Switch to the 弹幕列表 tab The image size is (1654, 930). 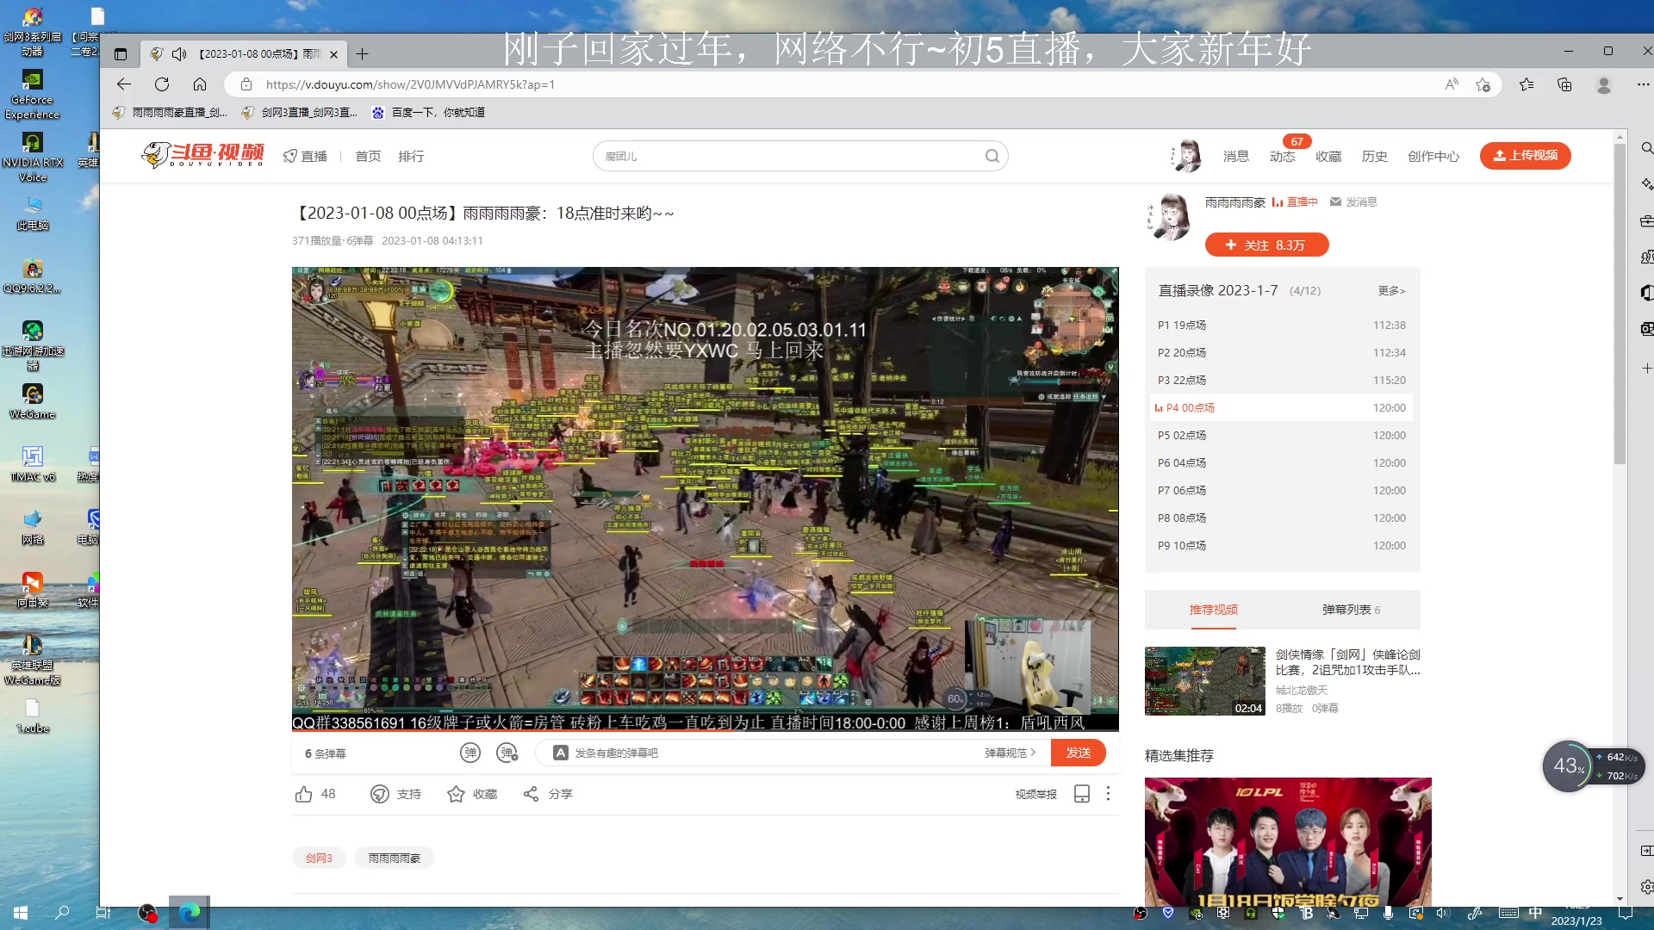click(x=1351, y=610)
